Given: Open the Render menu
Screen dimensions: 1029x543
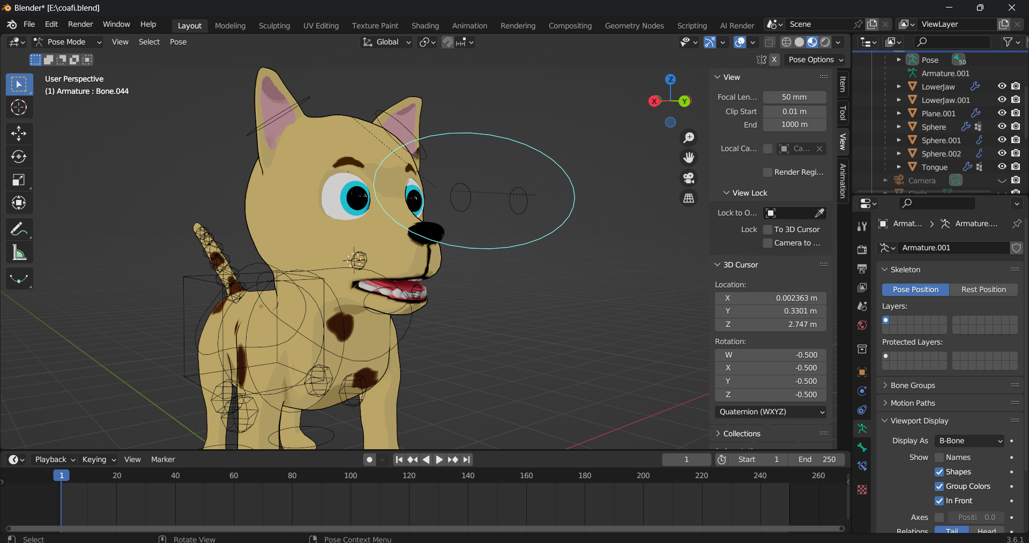Looking at the screenshot, I should (80, 25).
